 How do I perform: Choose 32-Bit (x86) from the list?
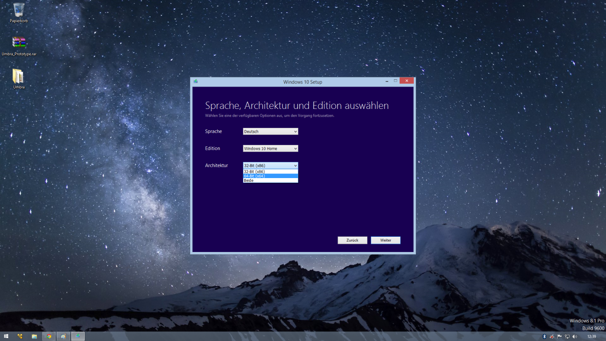270,171
